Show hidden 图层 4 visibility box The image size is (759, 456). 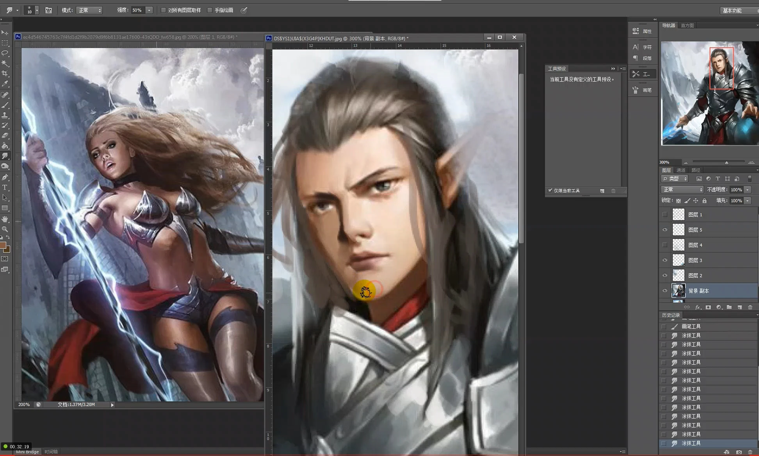pos(665,245)
